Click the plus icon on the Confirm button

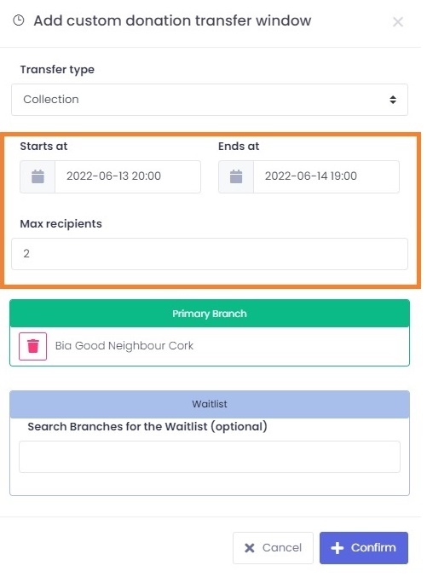click(x=338, y=548)
